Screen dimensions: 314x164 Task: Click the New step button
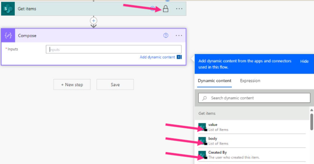coord(72,85)
